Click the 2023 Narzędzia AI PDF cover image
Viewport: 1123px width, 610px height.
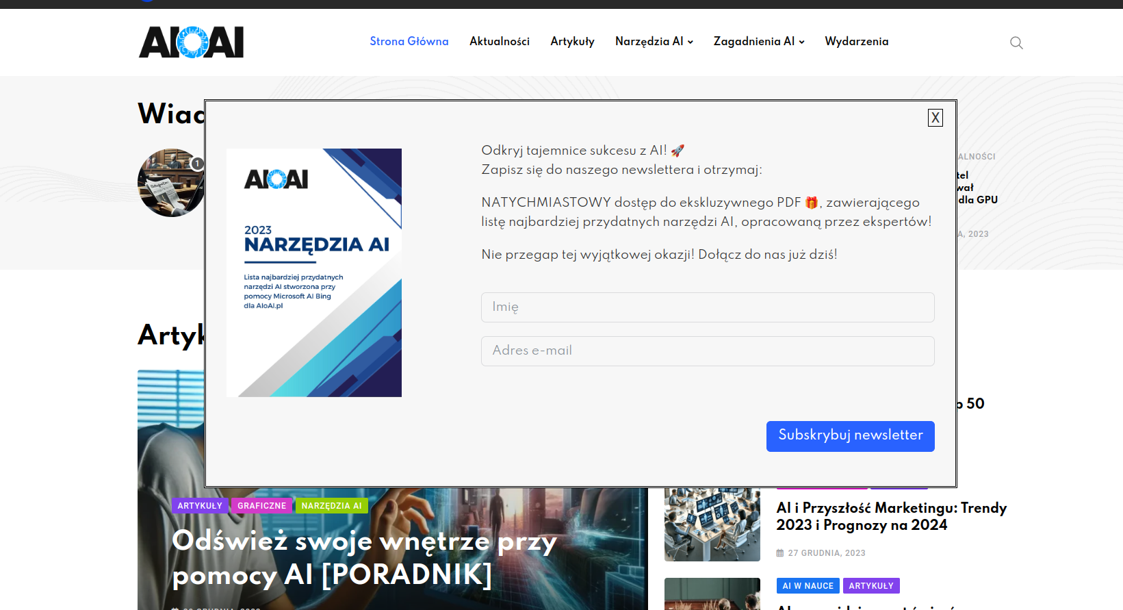(313, 272)
